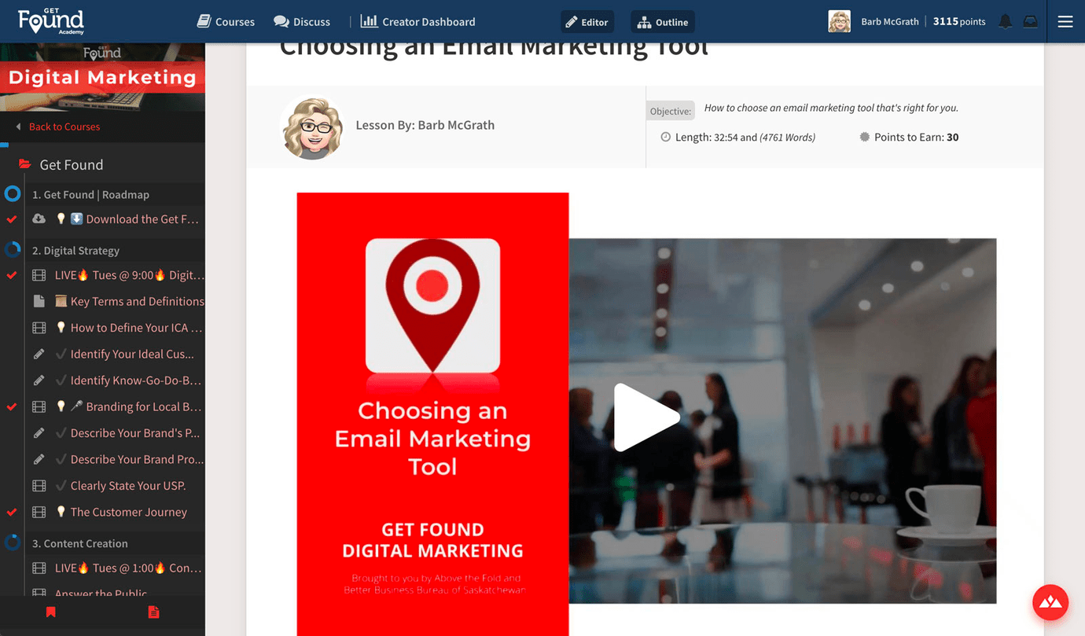Screen dimensions: 1085x636
Task: Open the Discuss menu item
Action: (x=302, y=21)
